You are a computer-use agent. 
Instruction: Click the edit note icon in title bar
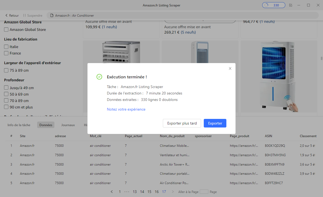point(291,5)
